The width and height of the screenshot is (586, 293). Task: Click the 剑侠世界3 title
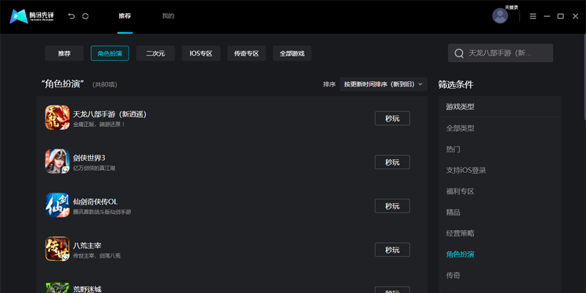point(89,158)
